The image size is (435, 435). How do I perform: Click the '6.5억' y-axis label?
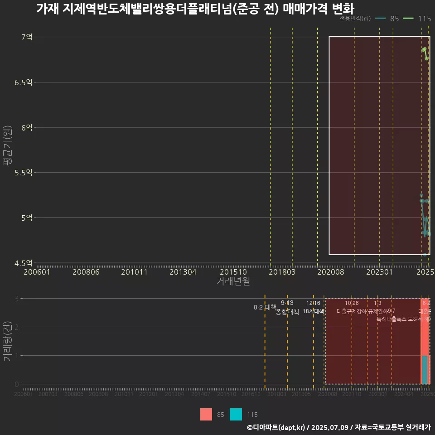coord(24,82)
